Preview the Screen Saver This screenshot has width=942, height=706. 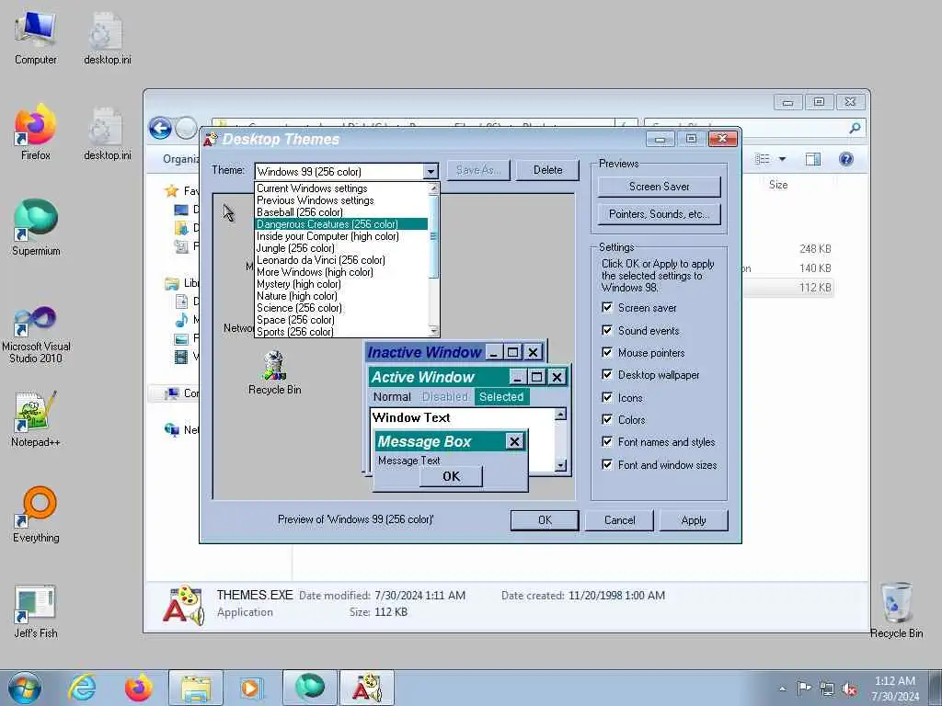coord(659,187)
